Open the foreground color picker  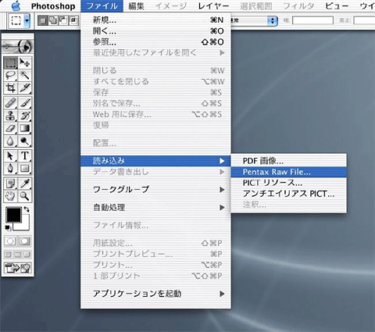(x=13, y=215)
